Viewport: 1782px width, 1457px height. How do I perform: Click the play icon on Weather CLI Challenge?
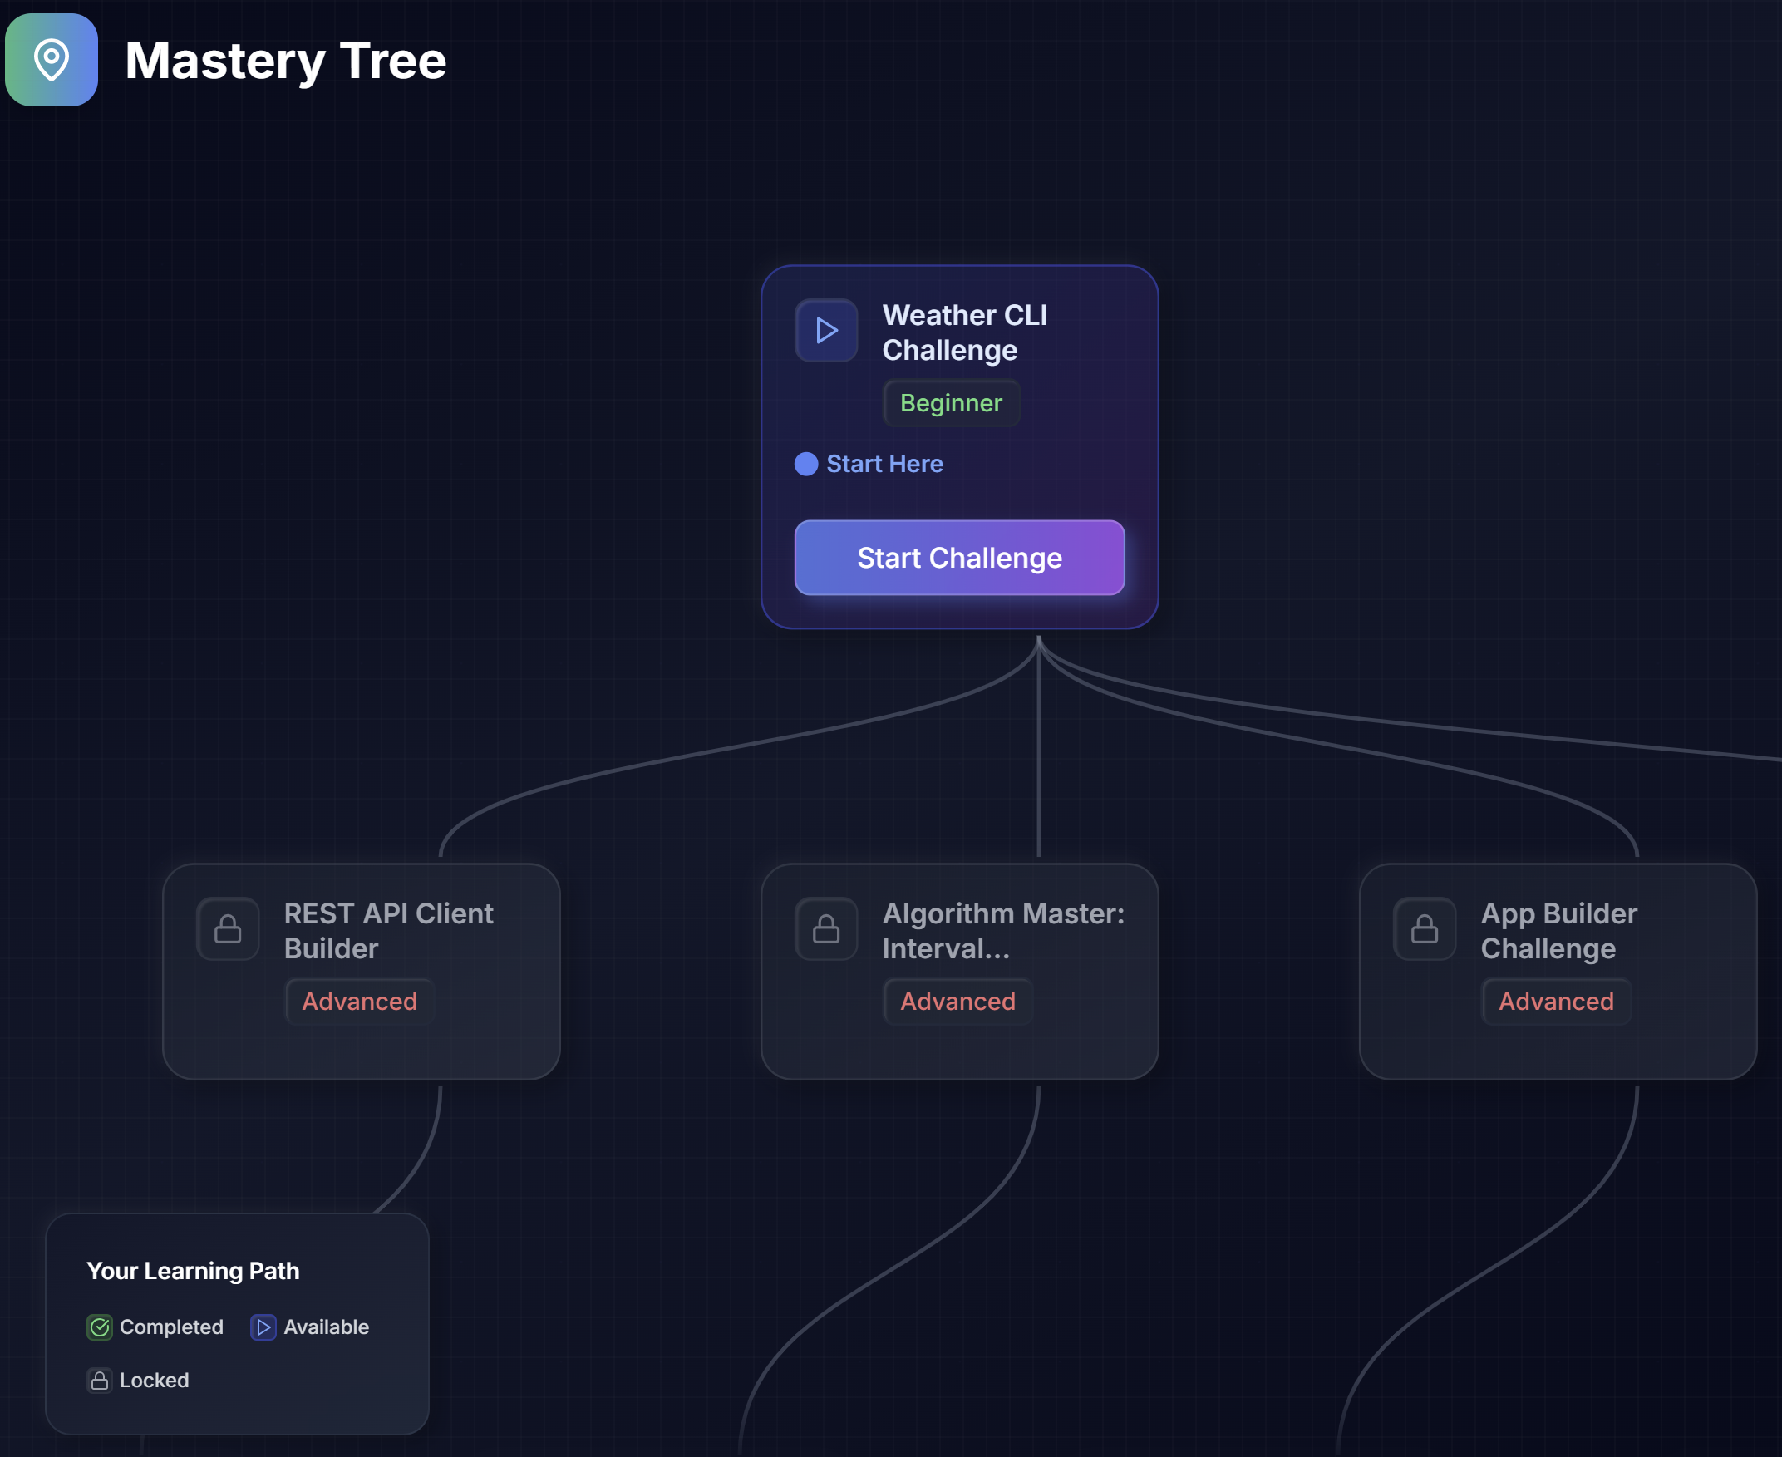coord(826,331)
